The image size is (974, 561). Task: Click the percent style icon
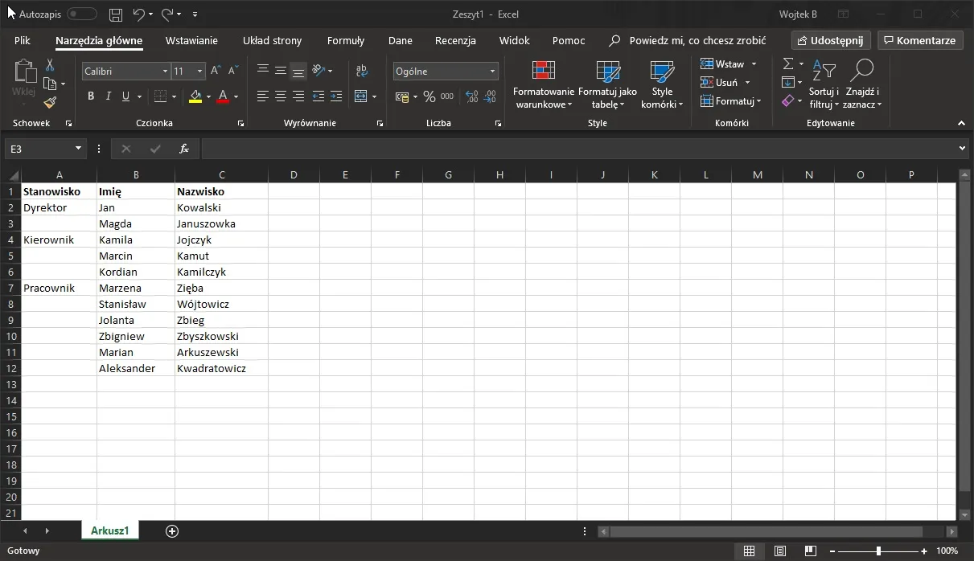point(429,96)
